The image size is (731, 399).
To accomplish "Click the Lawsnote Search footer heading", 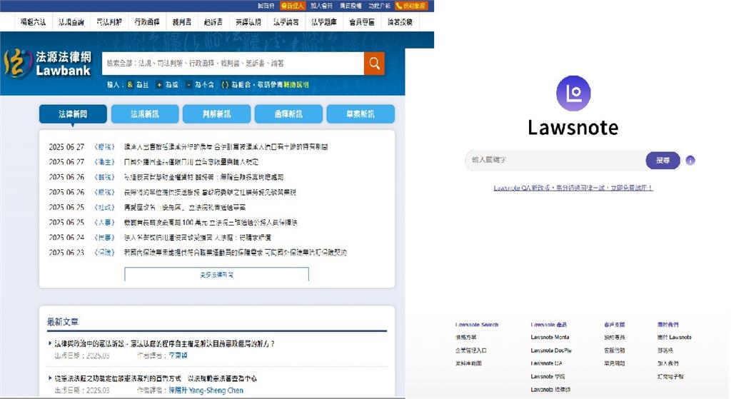I will click(477, 325).
